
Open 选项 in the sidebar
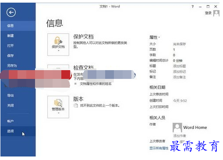point(18,131)
